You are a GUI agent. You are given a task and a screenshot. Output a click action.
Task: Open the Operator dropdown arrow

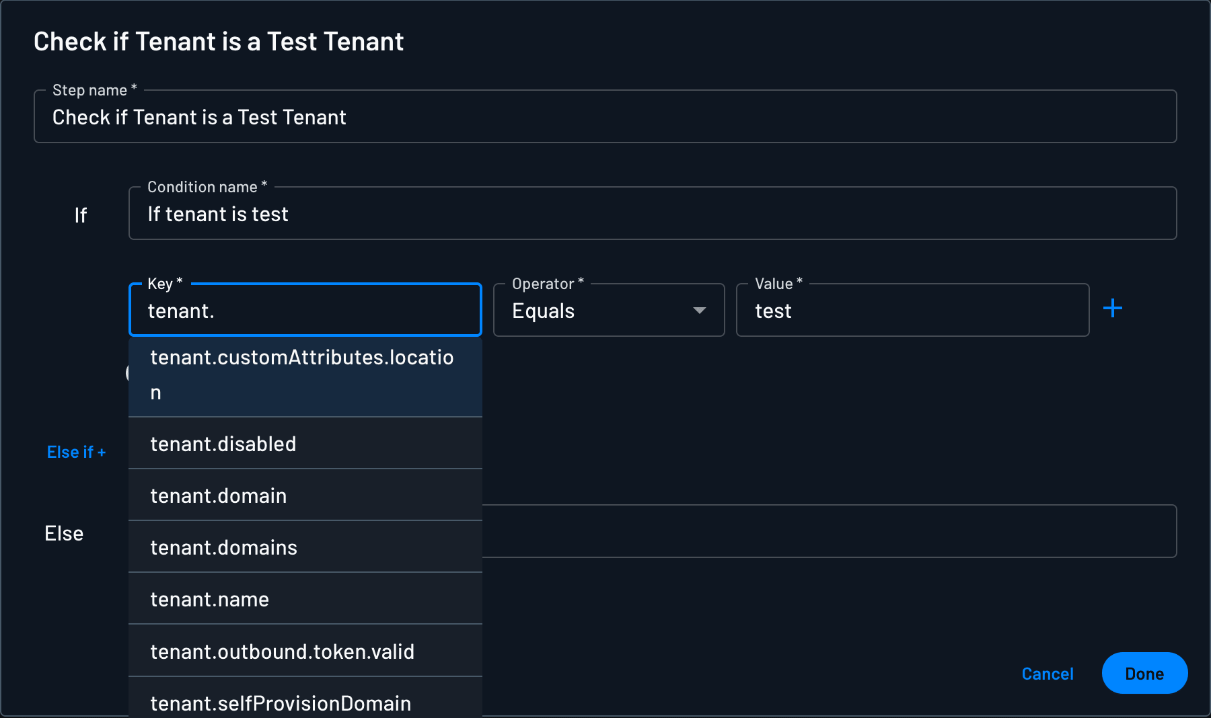[x=700, y=311]
